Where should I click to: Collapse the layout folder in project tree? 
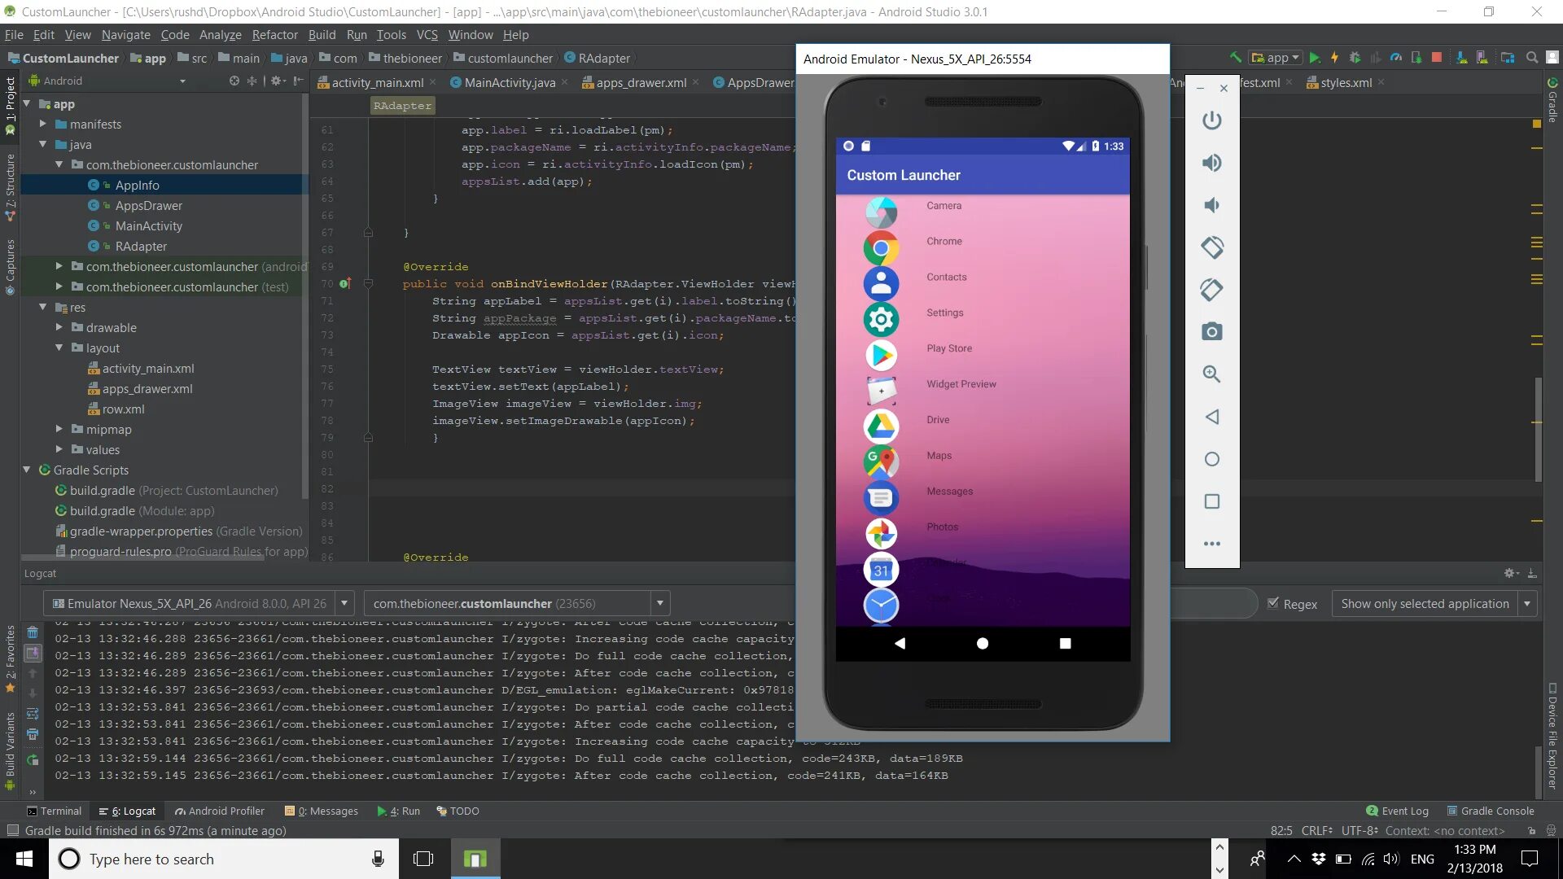pos(59,348)
